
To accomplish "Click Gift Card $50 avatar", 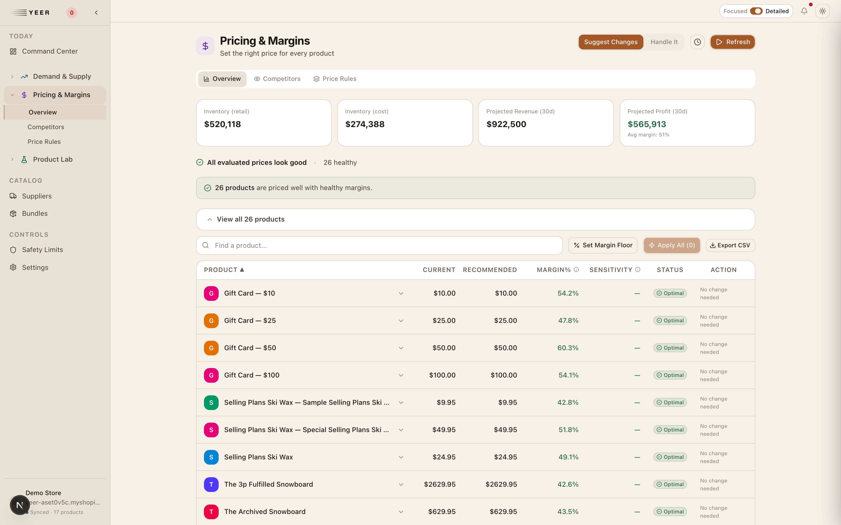I will [x=211, y=348].
